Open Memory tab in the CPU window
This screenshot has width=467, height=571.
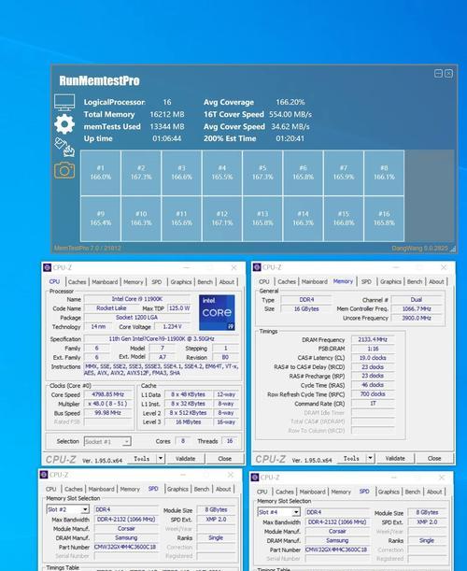[x=134, y=282]
